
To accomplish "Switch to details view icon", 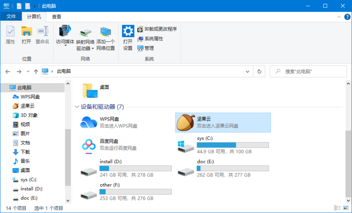I will [337, 208].
